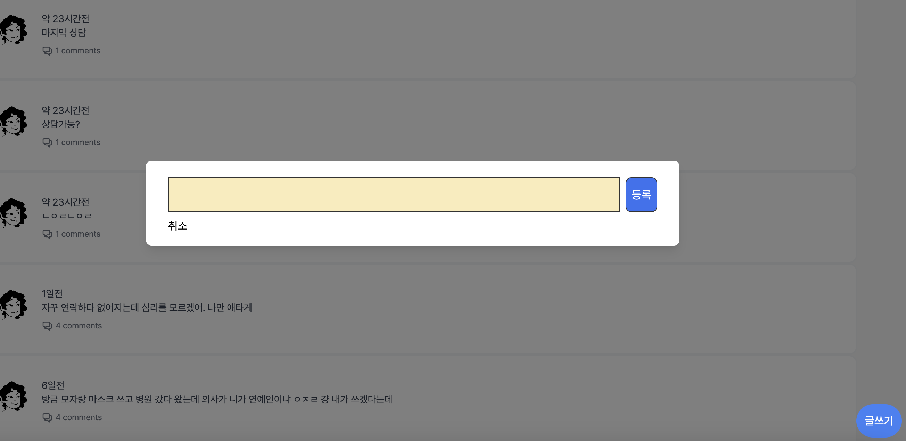This screenshot has height=441, width=906.
Task: Click avatar icon of the 6일전 post
Action: point(14,396)
